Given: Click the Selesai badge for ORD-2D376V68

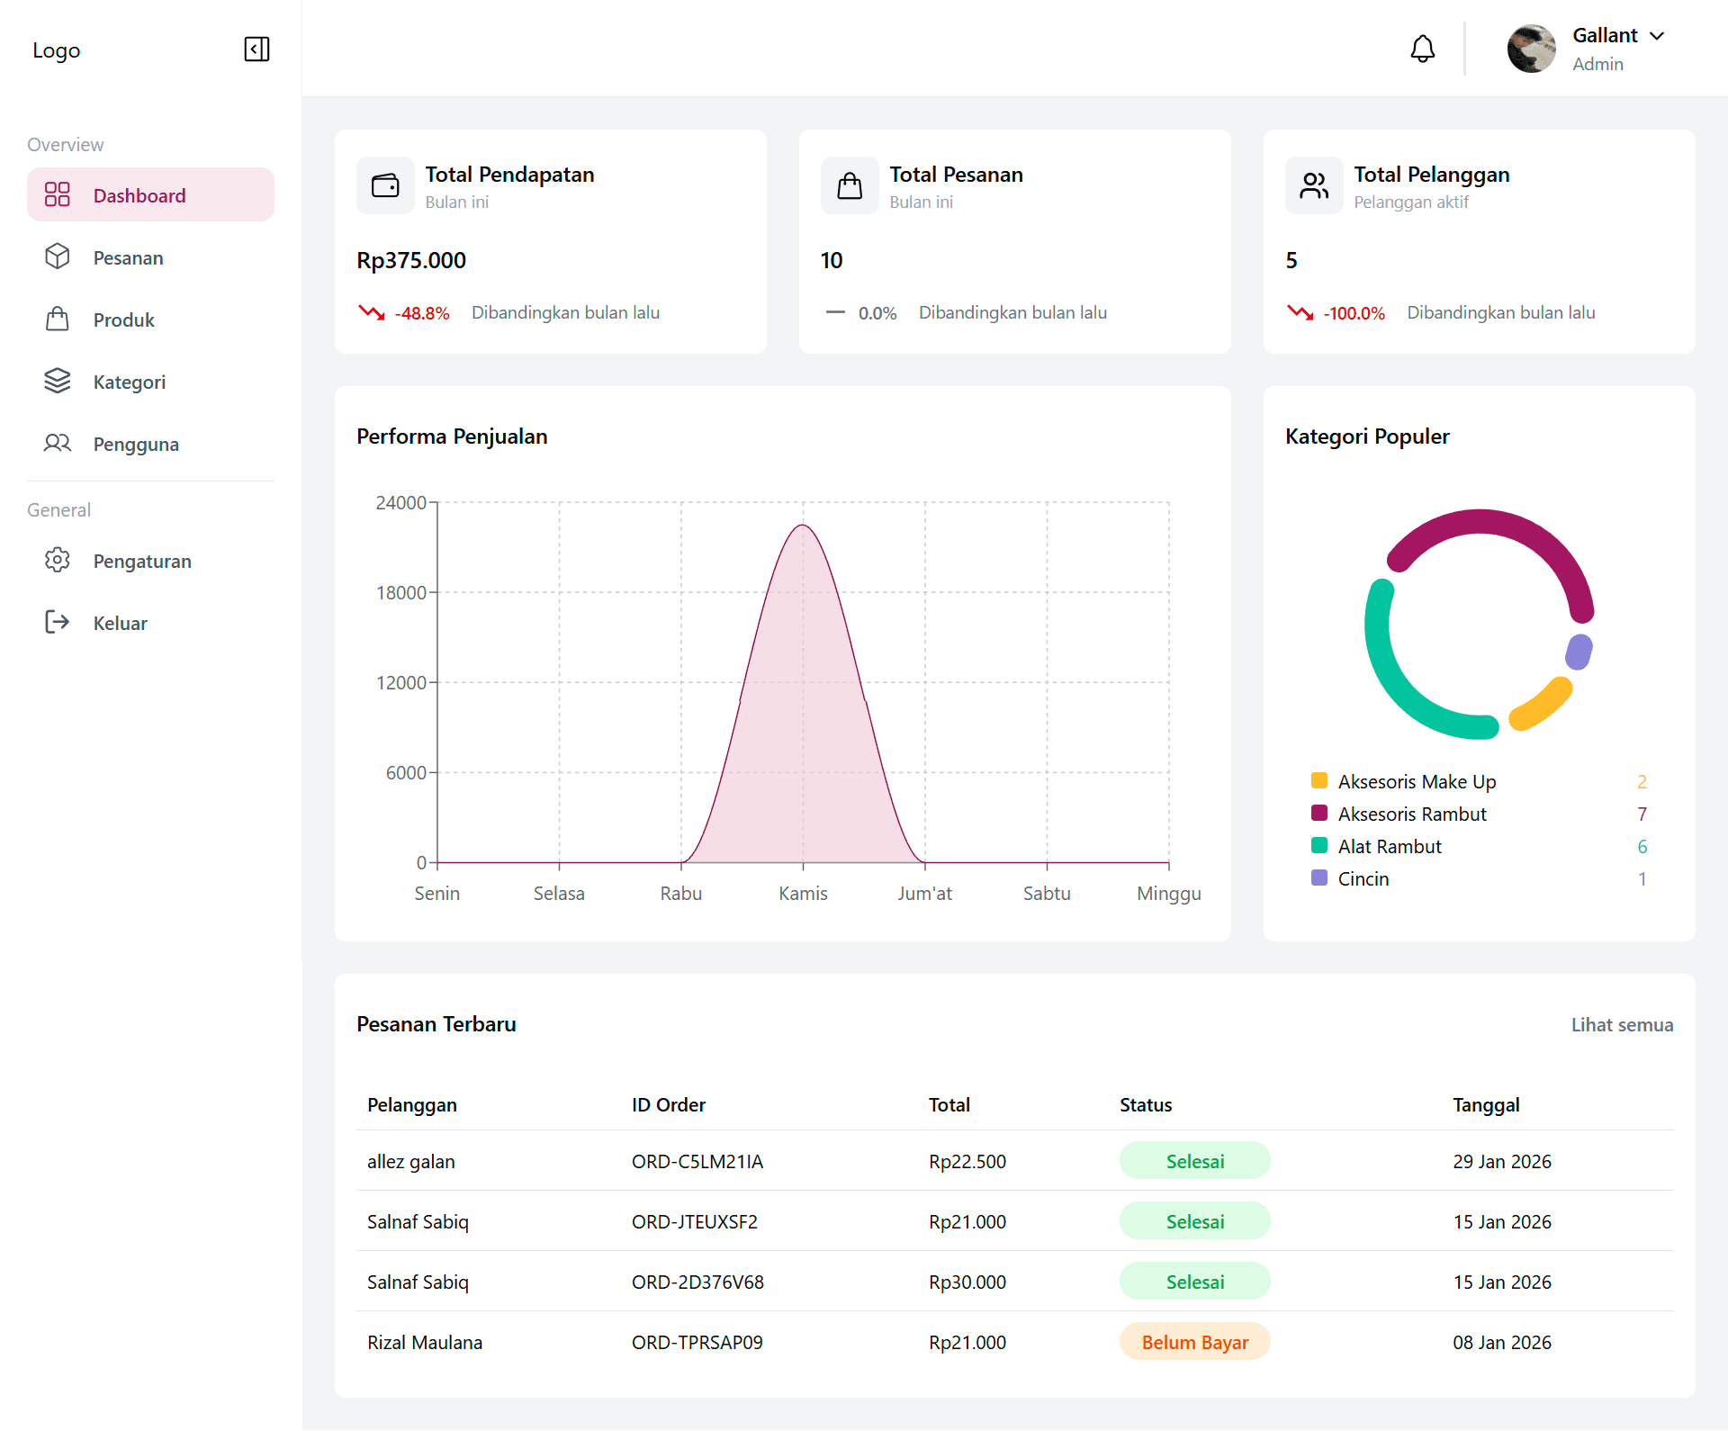Looking at the screenshot, I should pyautogui.click(x=1194, y=1282).
